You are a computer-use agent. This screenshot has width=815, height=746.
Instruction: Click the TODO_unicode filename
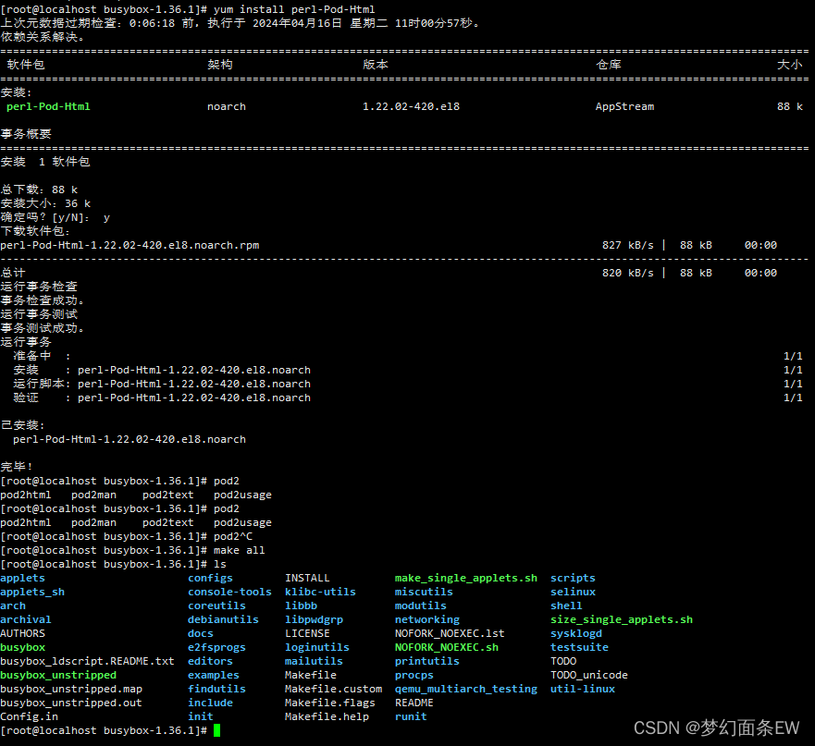[x=588, y=674]
